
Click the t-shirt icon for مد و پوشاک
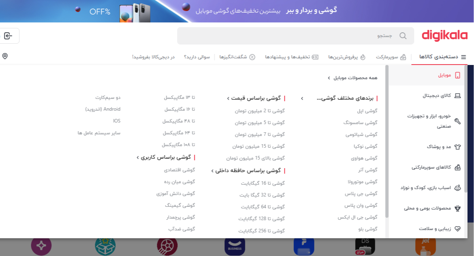point(458,147)
